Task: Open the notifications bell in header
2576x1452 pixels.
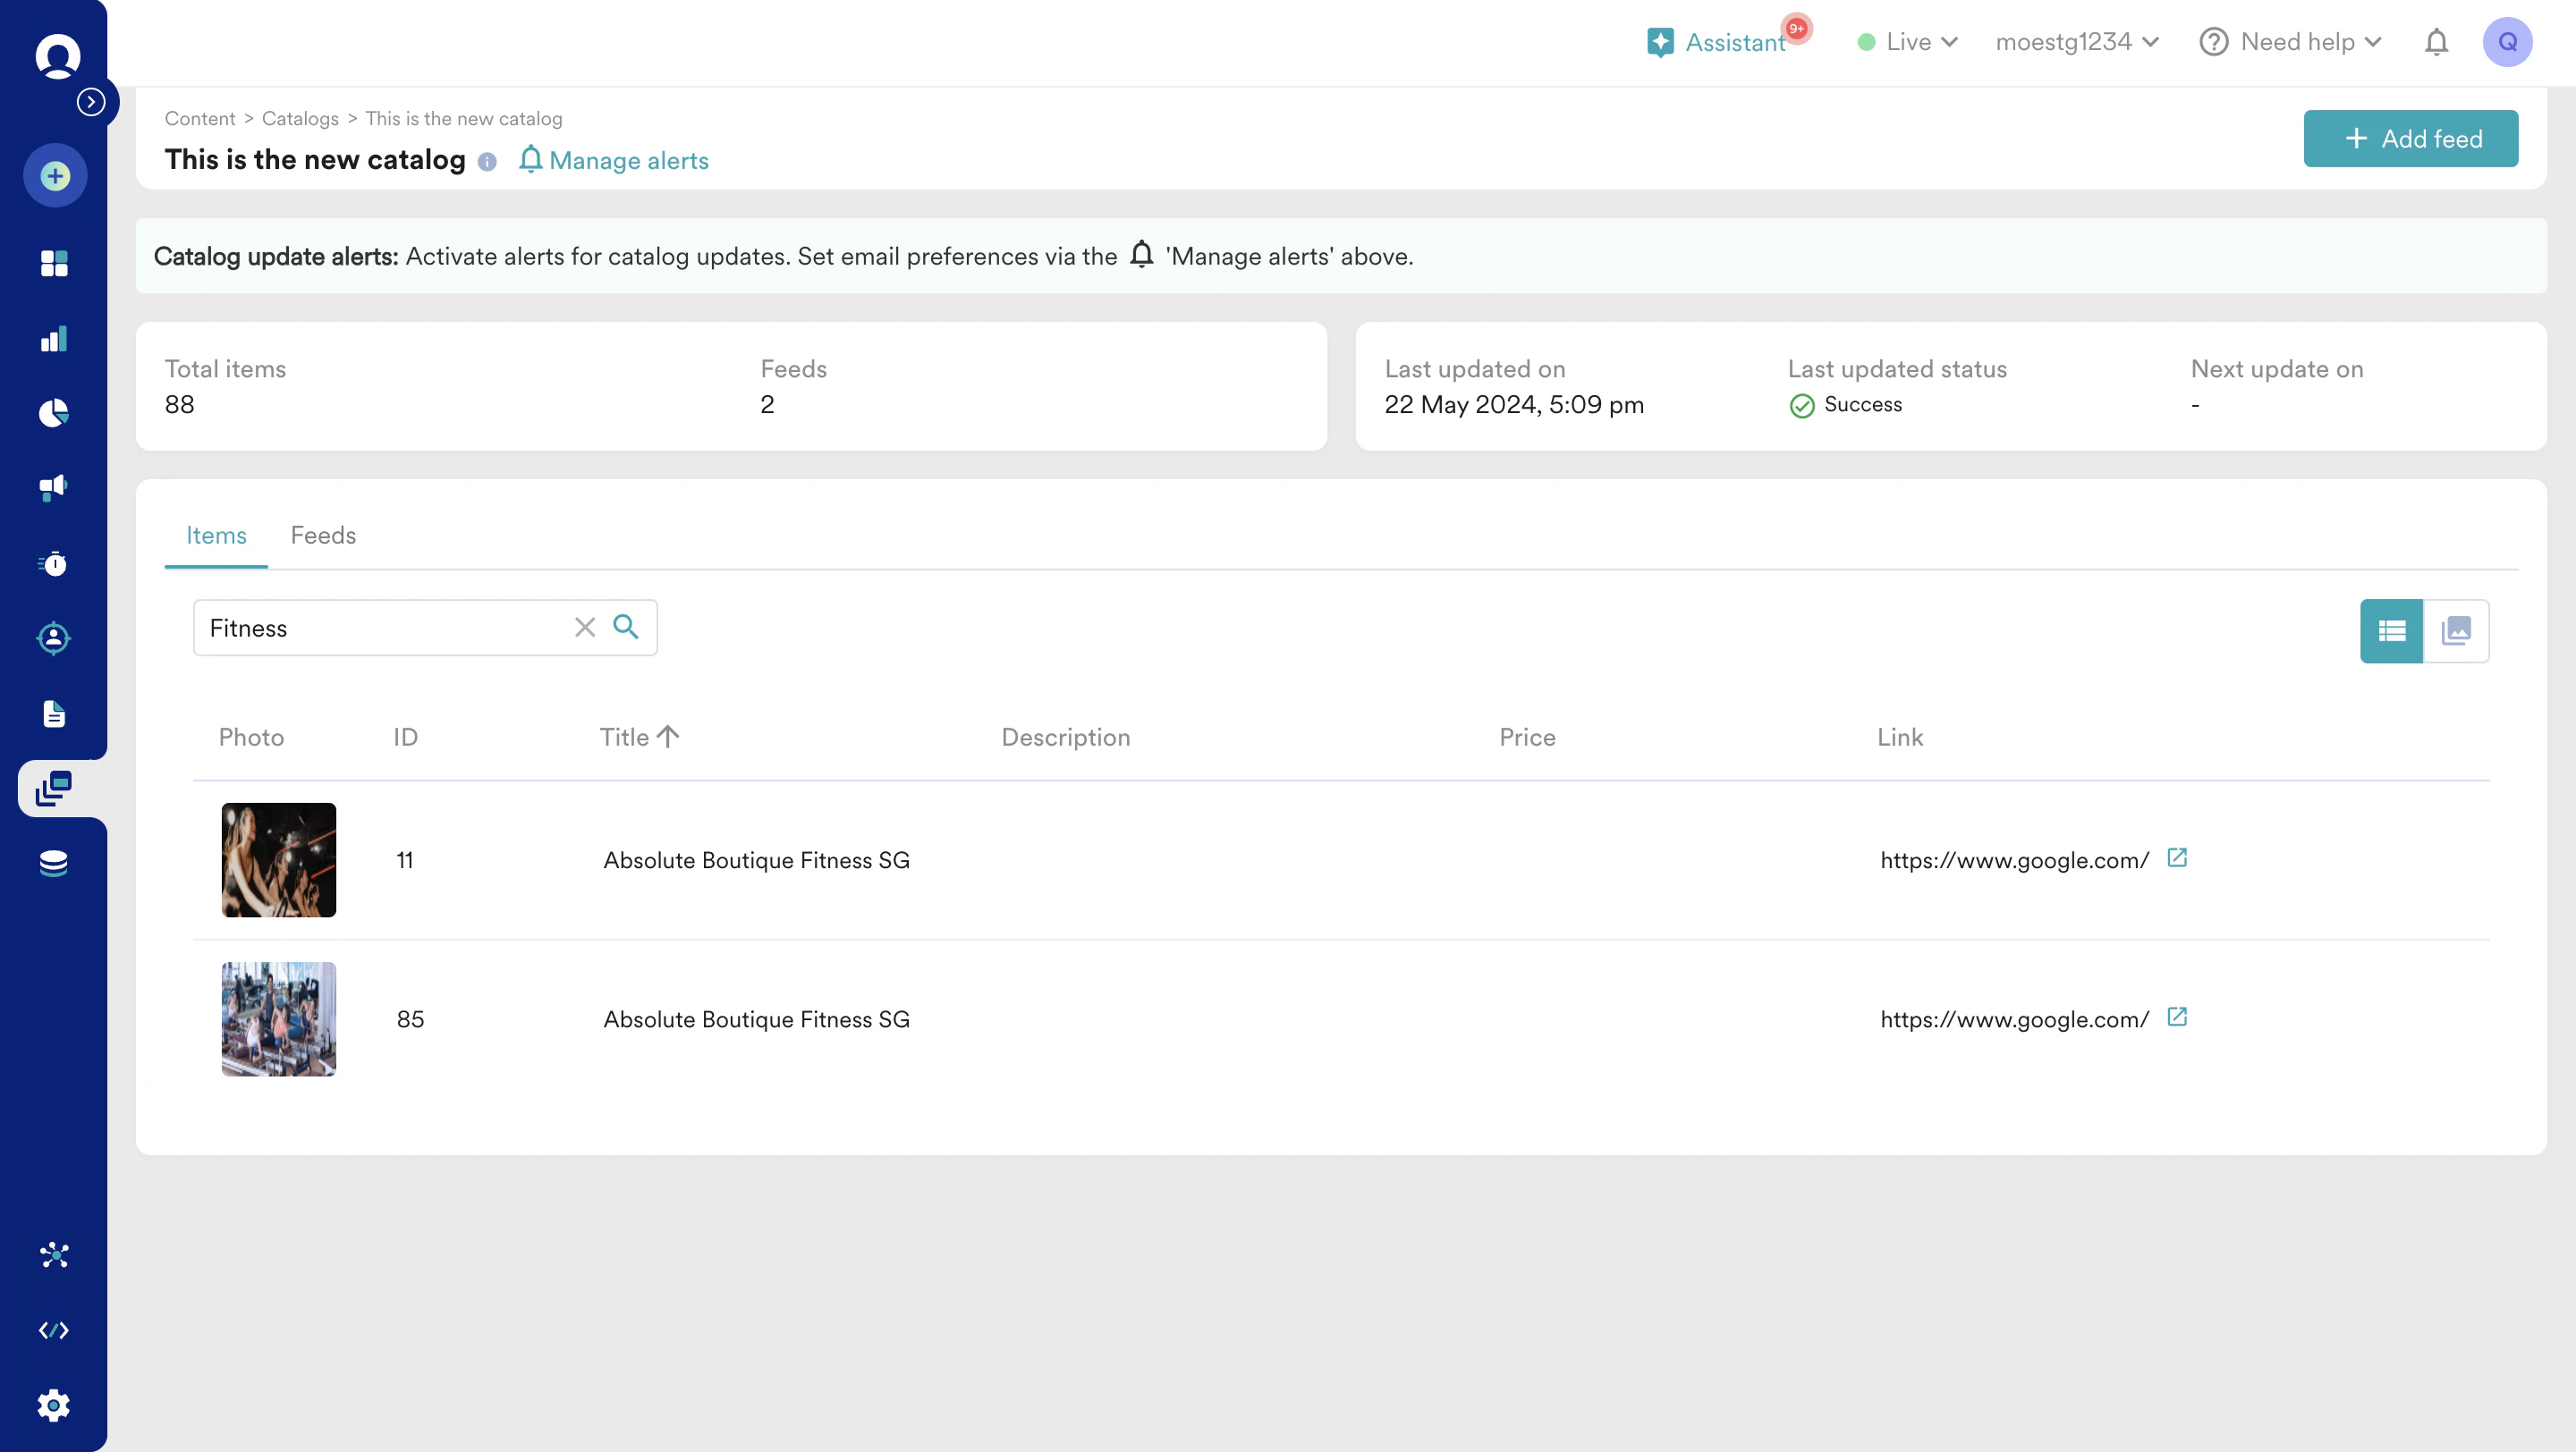Action: tap(2436, 42)
